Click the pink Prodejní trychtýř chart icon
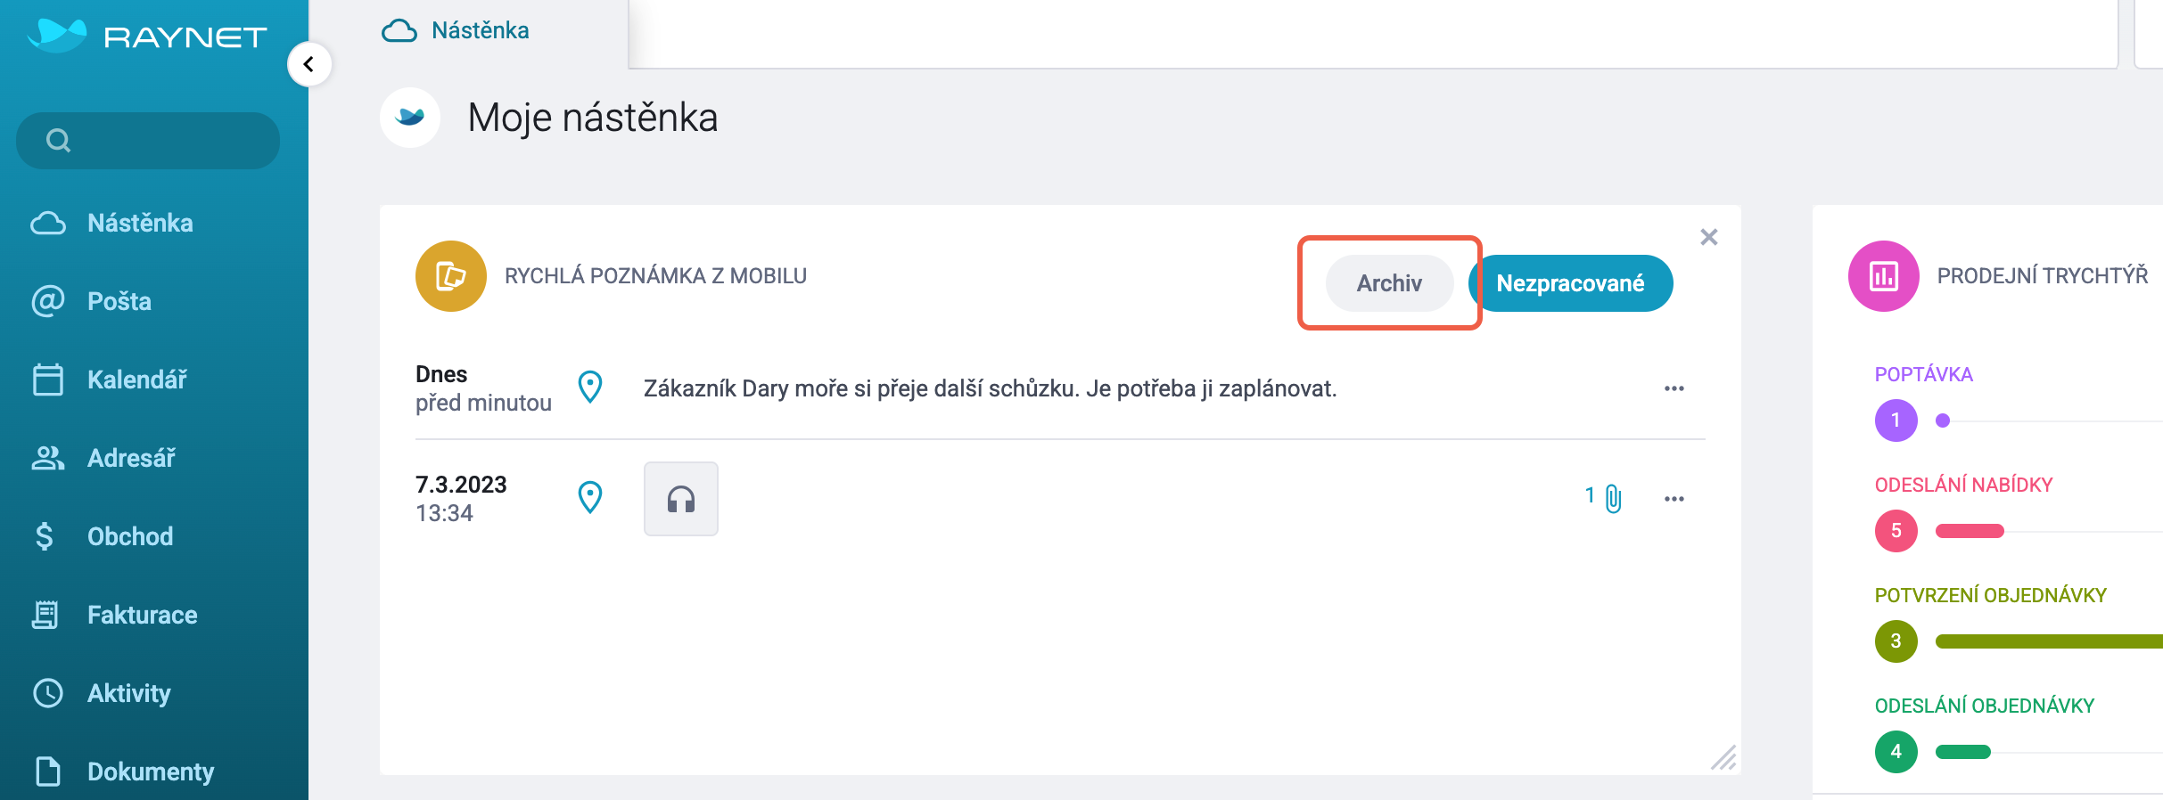 1884,276
